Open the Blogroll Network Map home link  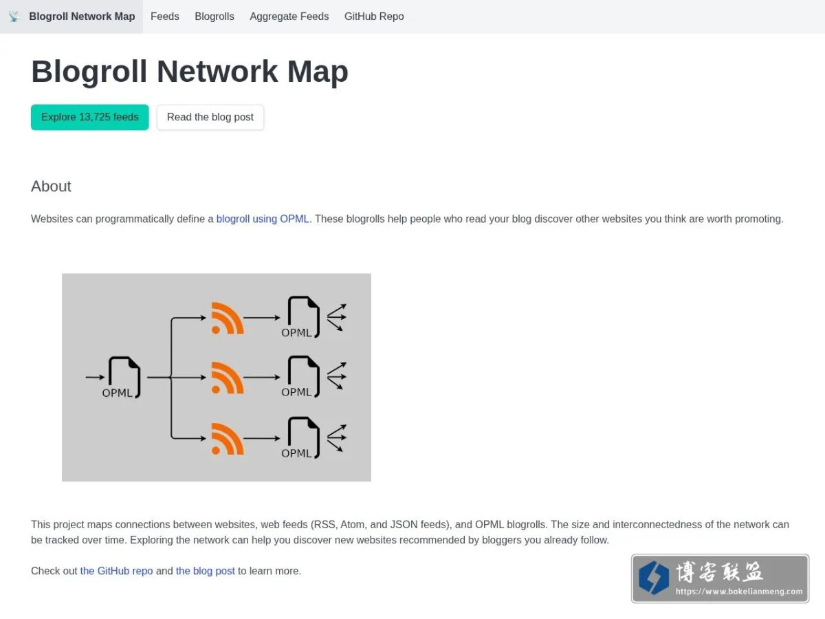pos(71,17)
